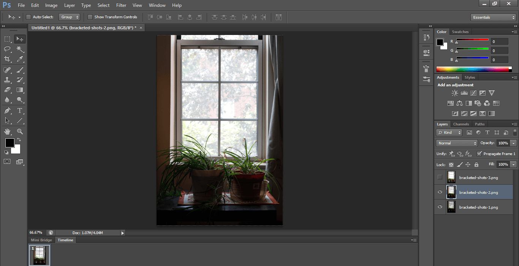This screenshot has height=266, width=519.
Task: Toggle the layer filtering switch
Action: click(x=515, y=132)
